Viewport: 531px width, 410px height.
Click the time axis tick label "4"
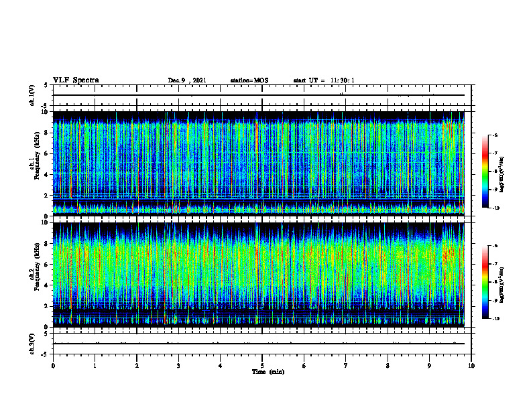pyautogui.click(x=221, y=366)
